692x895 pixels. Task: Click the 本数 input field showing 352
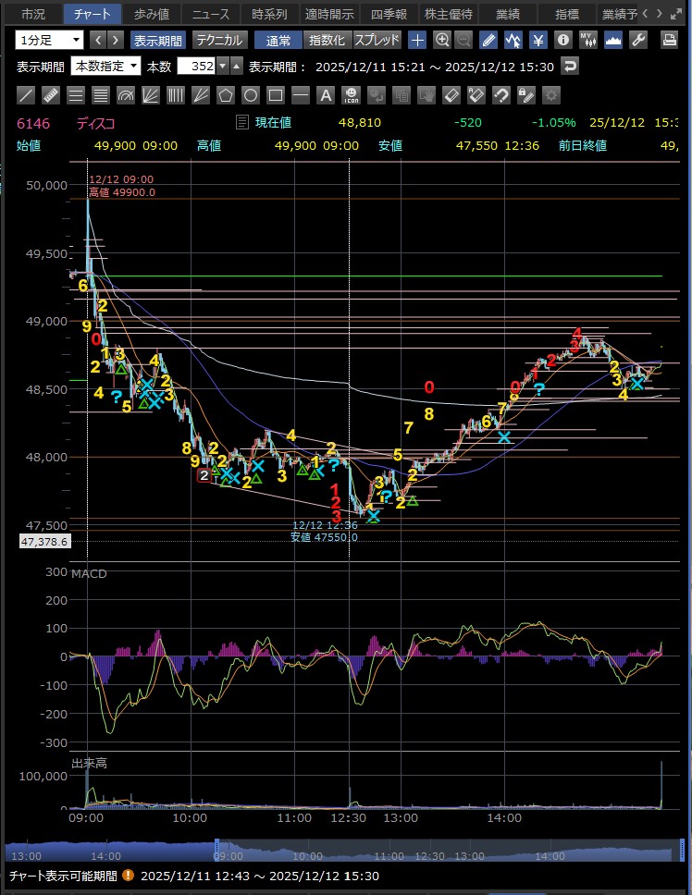[x=200, y=67]
